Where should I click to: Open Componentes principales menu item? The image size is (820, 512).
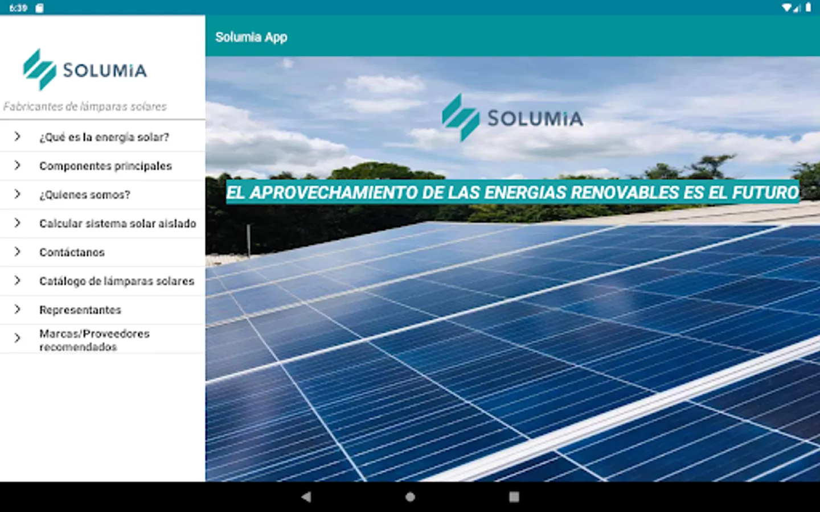pyautogui.click(x=102, y=166)
